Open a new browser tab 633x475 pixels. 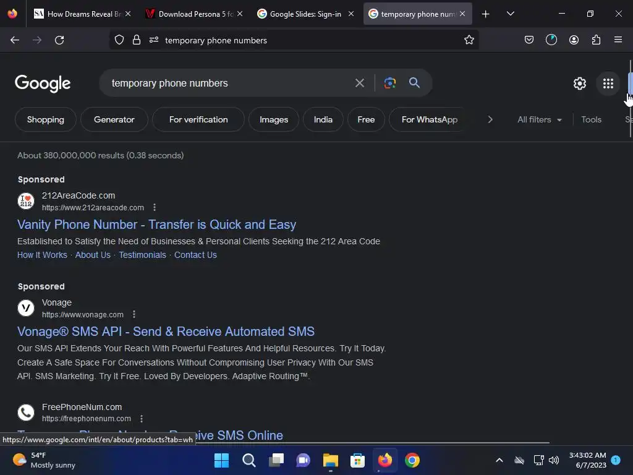485,14
